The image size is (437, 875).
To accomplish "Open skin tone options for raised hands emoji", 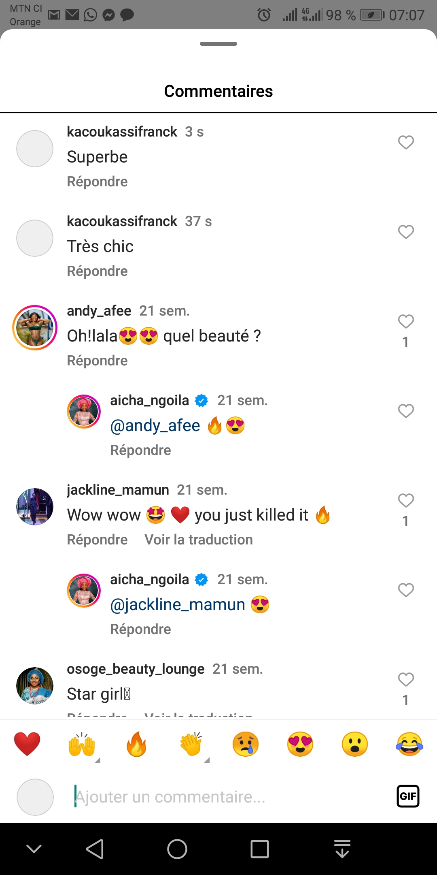I will tap(97, 760).
